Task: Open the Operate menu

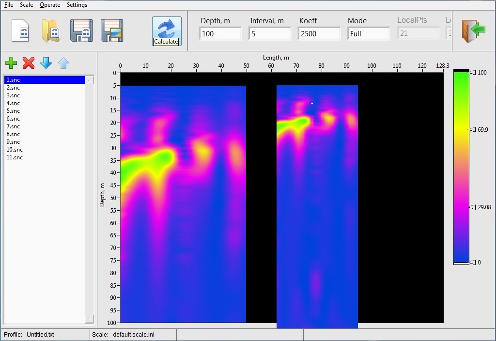Action: click(x=50, y=5)
